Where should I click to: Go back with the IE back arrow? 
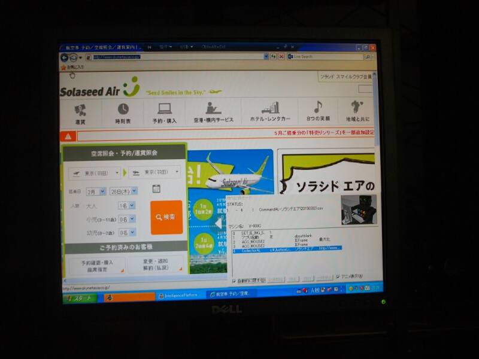tap(64, 57)
